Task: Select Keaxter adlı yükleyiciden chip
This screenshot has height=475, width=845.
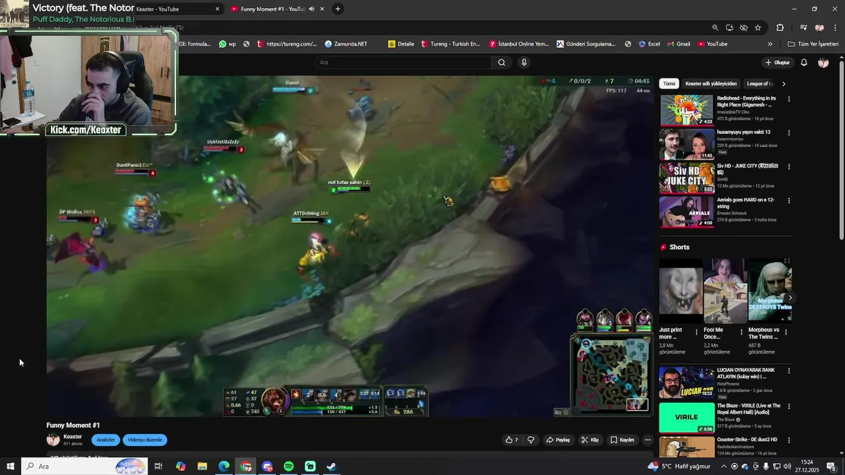Action: click(x=711, y=84)
